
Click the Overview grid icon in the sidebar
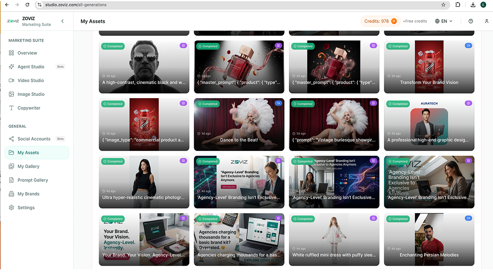tap(12, 53)
